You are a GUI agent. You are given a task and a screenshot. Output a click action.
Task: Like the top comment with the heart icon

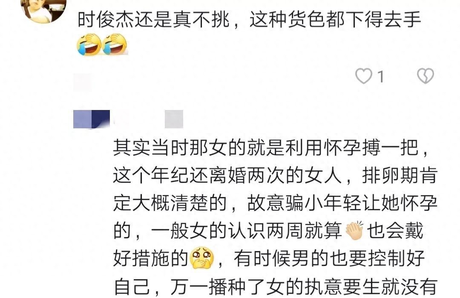[x=363, y=76]
